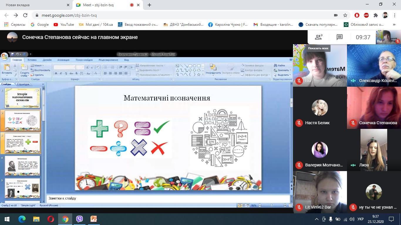Fit the slide to the window icon
The height and width of the screenshot is (225, 401).
290,205
